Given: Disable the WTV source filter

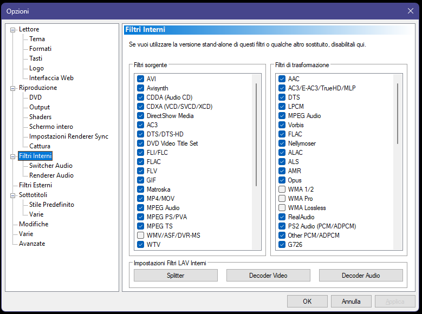Looking at the screenshot, I should 140,244.
